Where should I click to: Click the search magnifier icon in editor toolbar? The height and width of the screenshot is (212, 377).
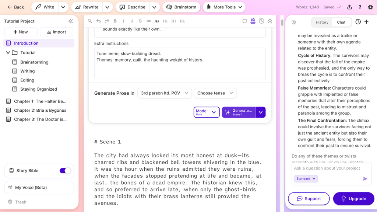coord(90,21)
